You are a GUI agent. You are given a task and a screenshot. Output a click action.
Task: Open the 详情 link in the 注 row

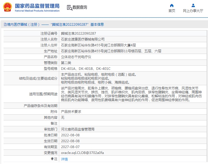pyautogui.click(x=64, y=159)
